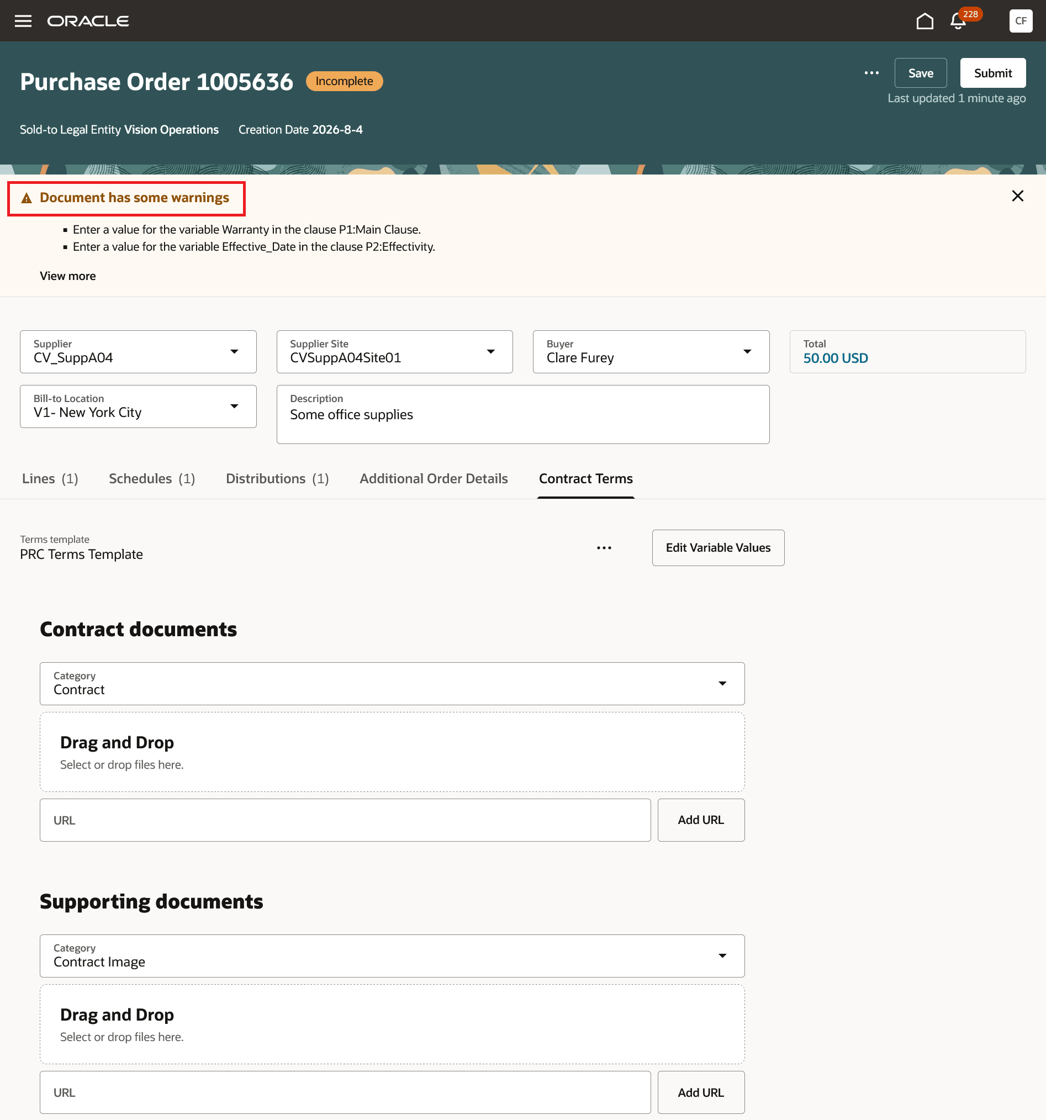Click Contract documents Drag and Drop area
The width and height of the screenshot is (1046, 1120).
click(392, 752)
